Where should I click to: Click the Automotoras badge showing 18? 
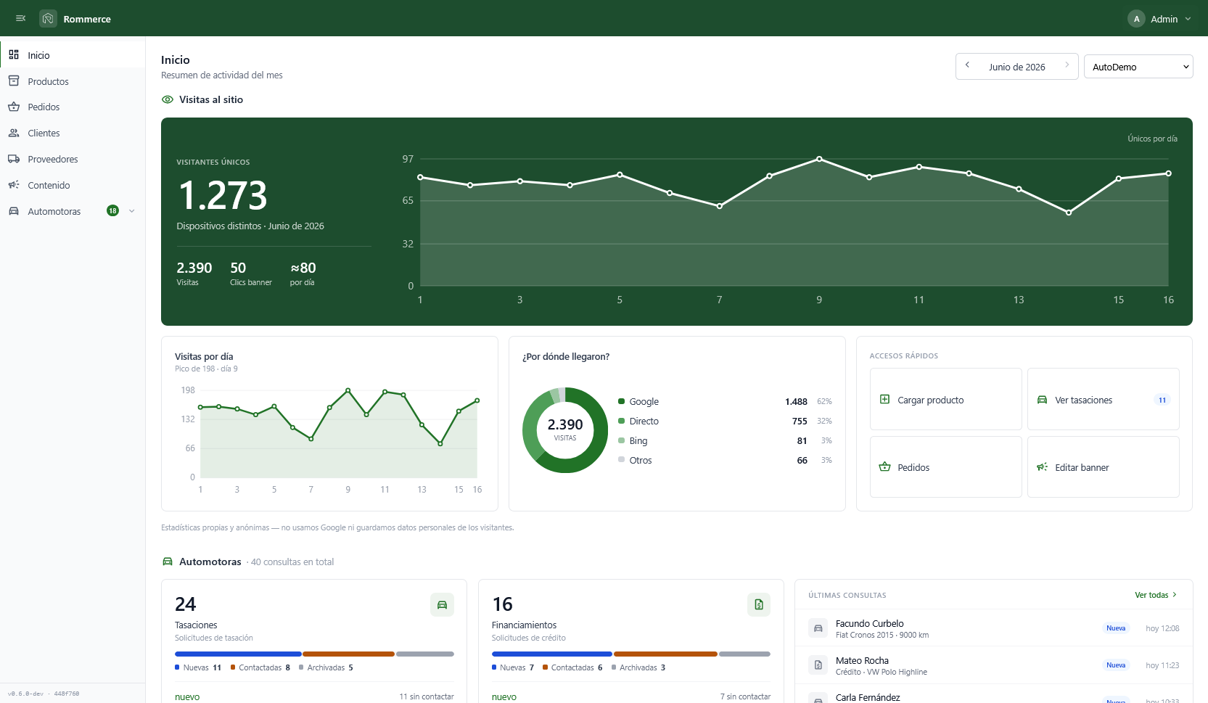(x=112, y=211)
